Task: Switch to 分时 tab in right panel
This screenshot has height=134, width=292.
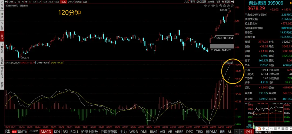Action: point(249,132)
